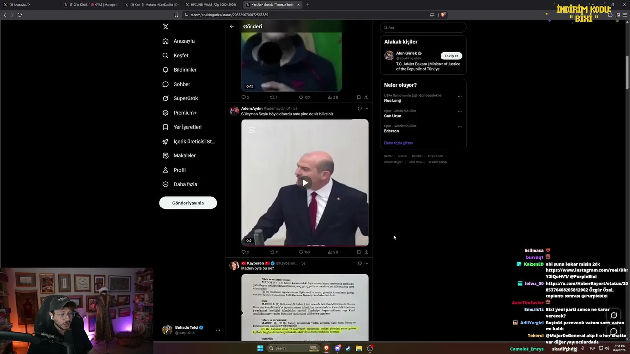Bookmark Adem Aydın's post
630x354 pixels.
pyautogui.click(x=359, y=252)
